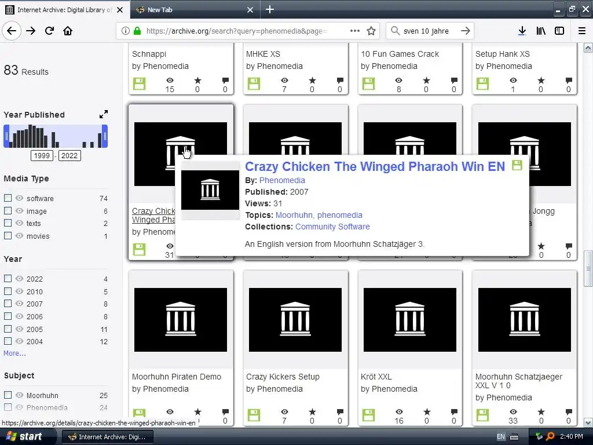Click the favorites star on Crazy Kickers Setup card

312,412
